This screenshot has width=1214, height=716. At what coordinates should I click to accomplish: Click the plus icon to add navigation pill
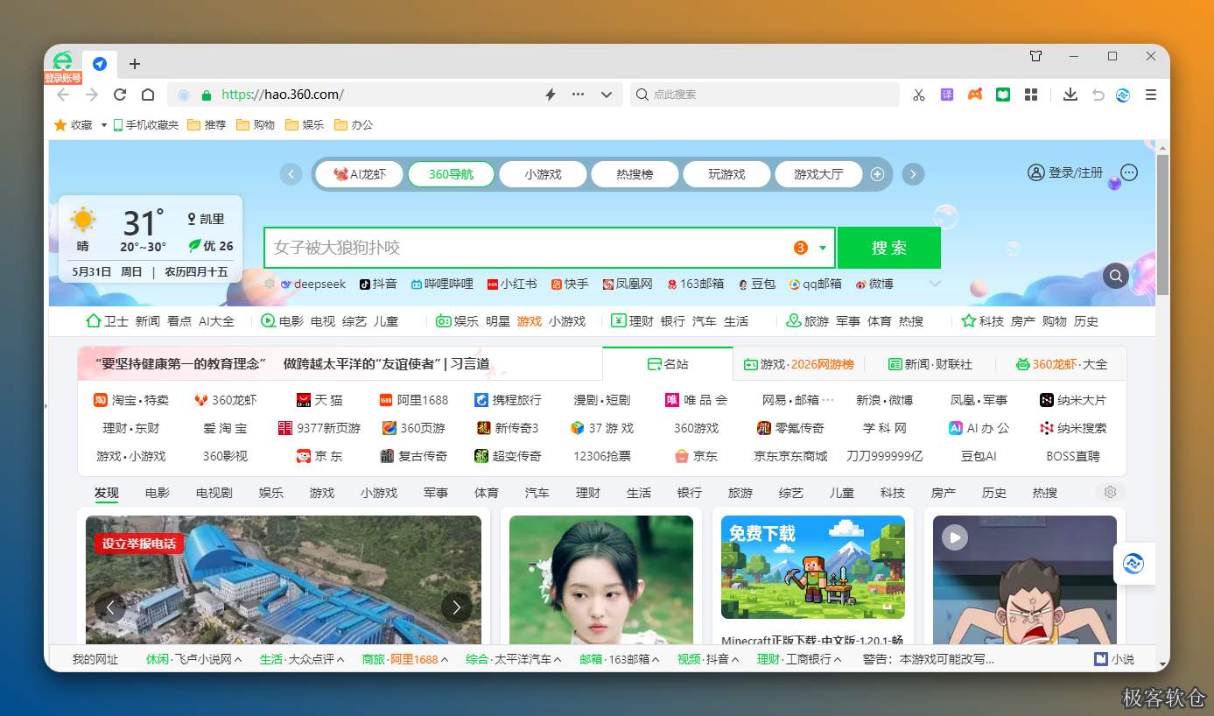877,174
